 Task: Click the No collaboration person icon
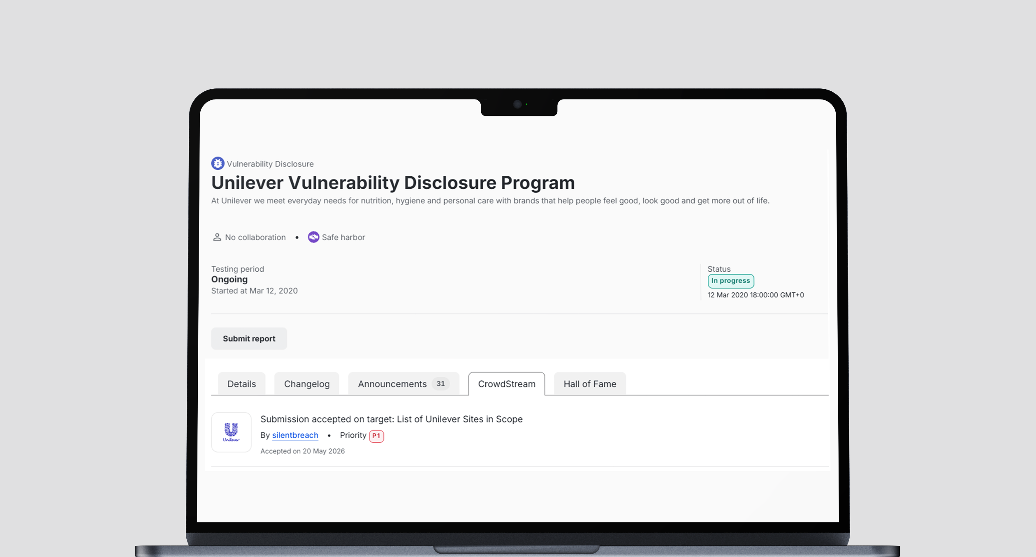click(217, 237)
